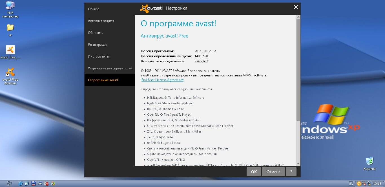The image size is (385, 187).
Task: Click the vertical scrollbar thumb
Action: (298, 70)
